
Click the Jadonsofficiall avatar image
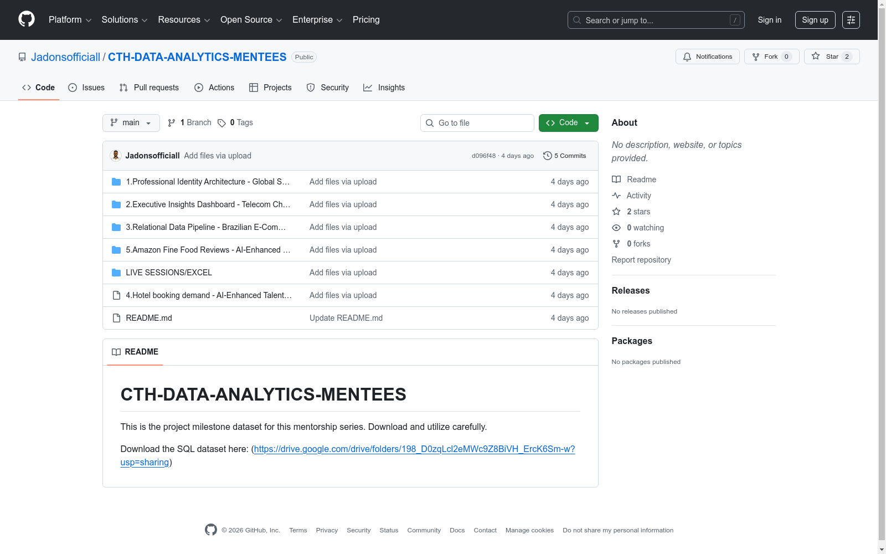pyautogui.click(x=116, y=156)
